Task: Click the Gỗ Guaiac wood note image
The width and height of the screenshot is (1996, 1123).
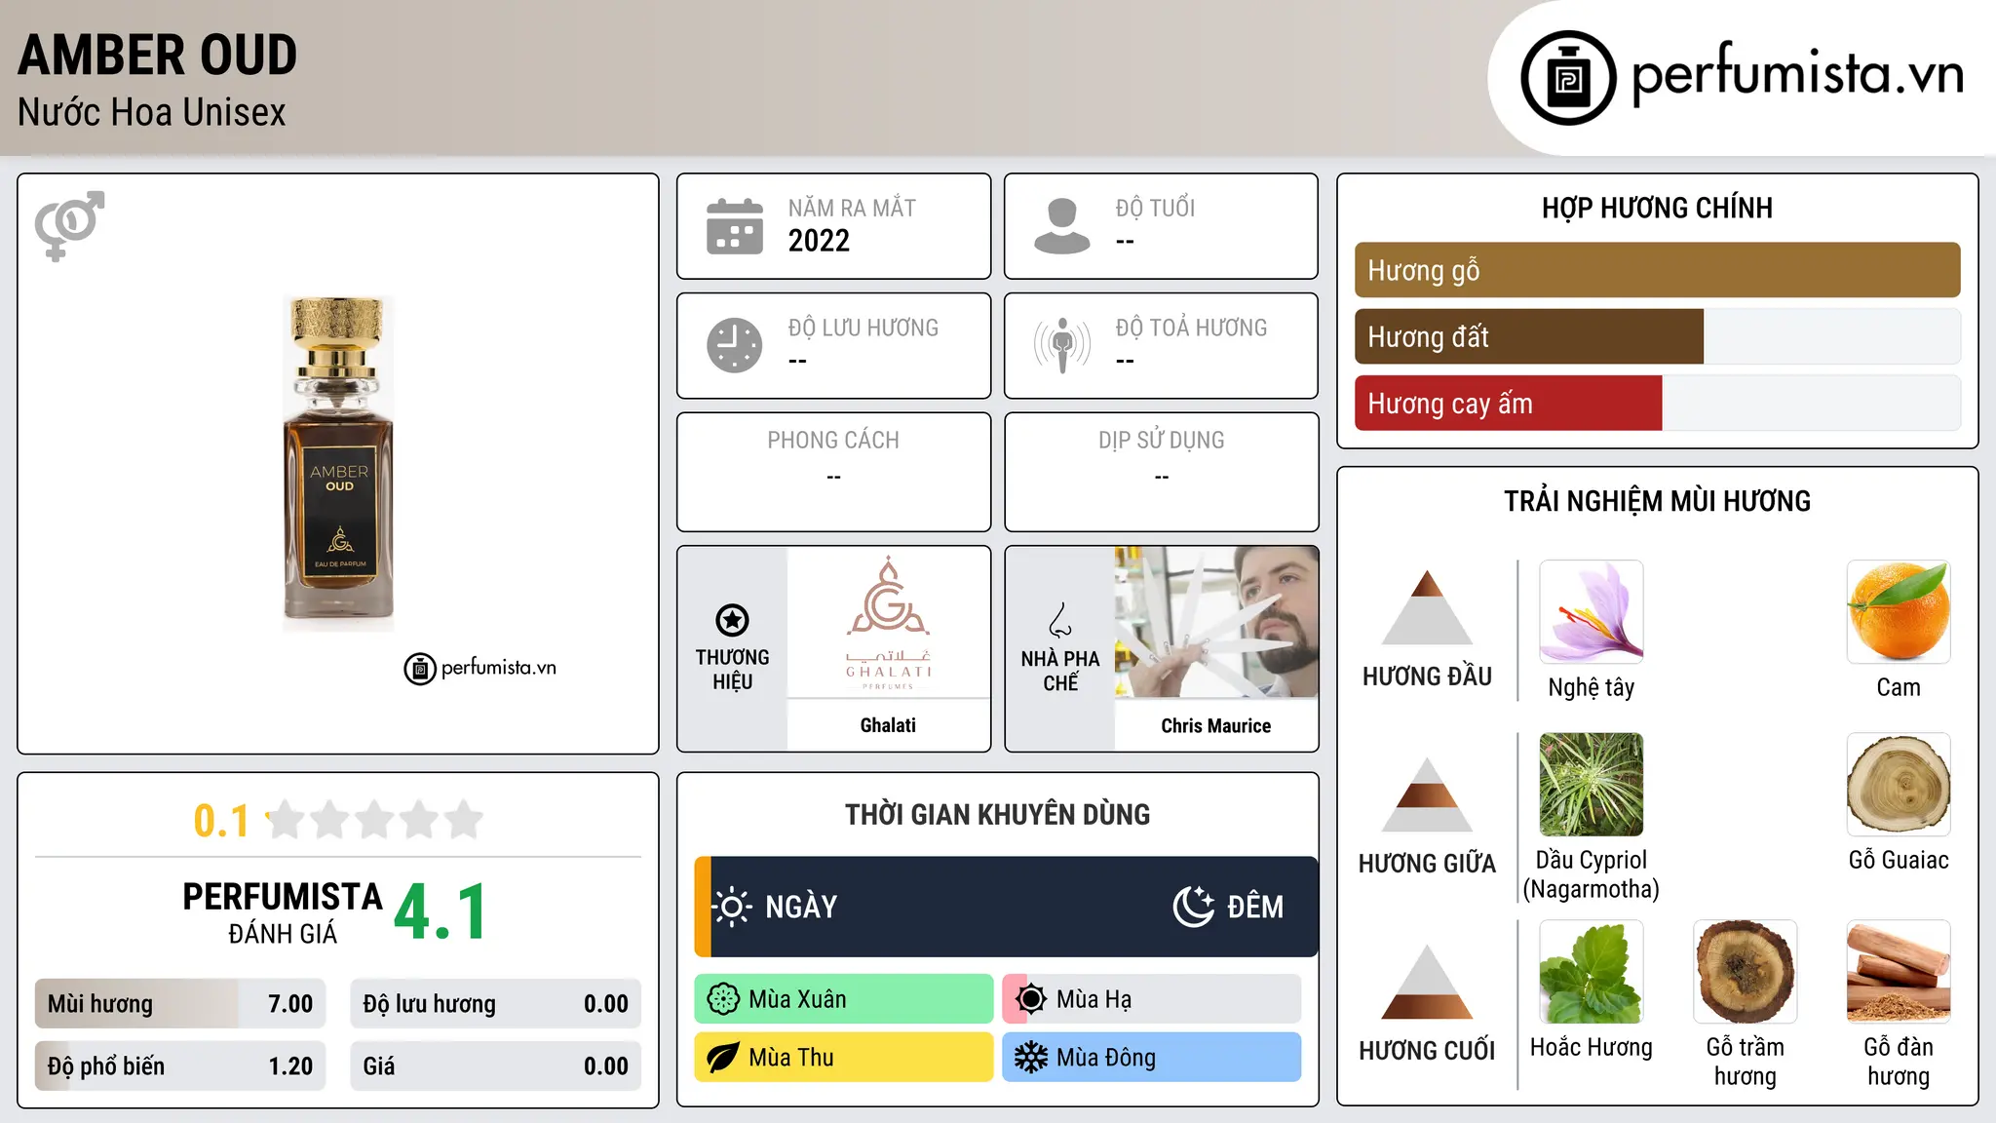Action: (1899, 785)
